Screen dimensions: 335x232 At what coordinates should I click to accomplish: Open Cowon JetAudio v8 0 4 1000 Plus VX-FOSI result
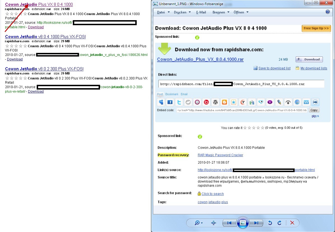[45, 36]
